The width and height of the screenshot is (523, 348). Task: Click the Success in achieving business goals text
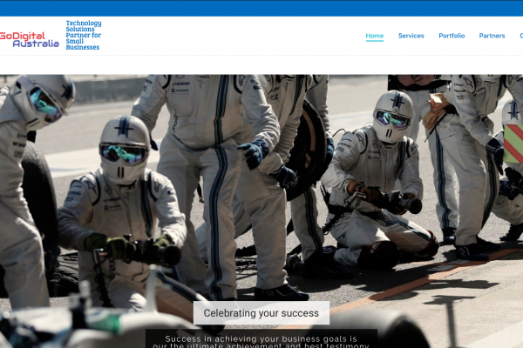point(261,340)
